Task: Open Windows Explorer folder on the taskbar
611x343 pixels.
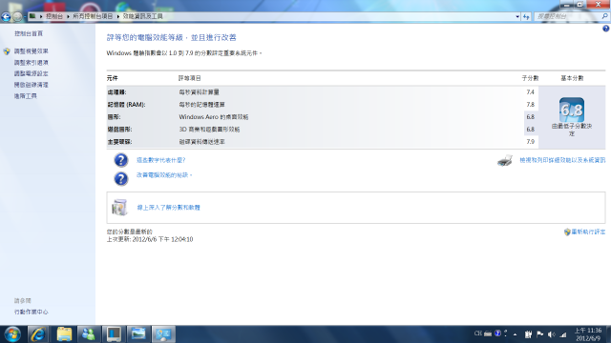Action: coord(64,334)
